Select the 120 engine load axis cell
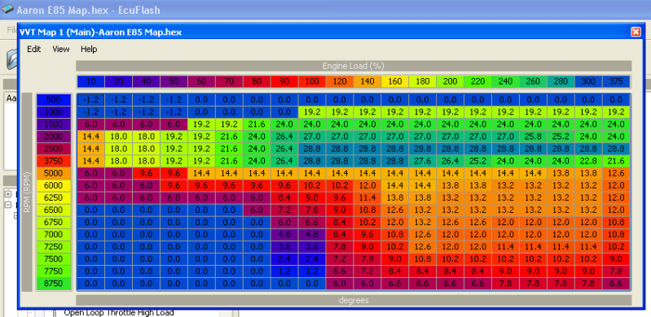 click(x=340, y=81)
